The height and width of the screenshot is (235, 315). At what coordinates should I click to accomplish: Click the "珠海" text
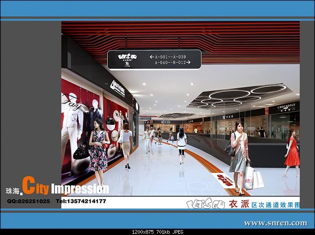click(13, 191)
